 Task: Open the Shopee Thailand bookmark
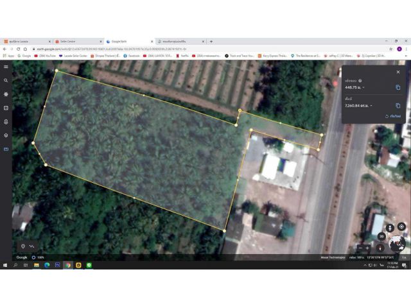tap(105, 56)
